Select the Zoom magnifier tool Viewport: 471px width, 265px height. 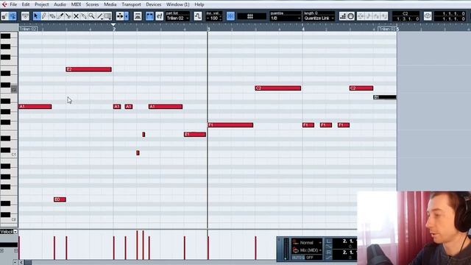point(91,16)
